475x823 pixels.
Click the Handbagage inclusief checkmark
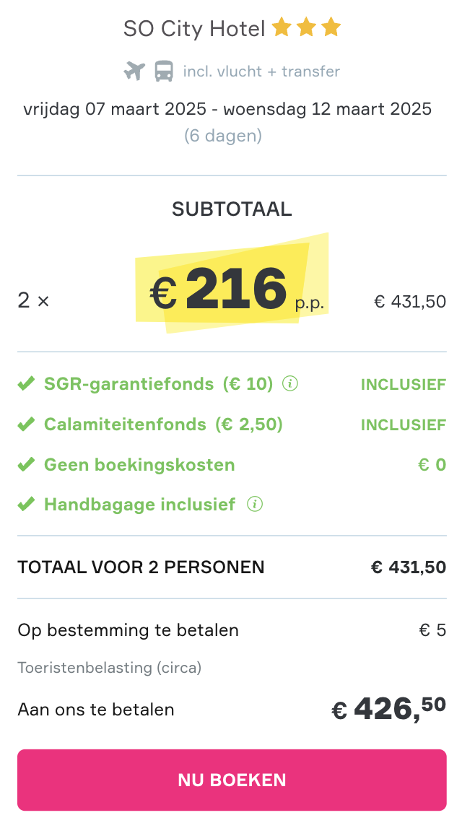click(x=26, y=505)
